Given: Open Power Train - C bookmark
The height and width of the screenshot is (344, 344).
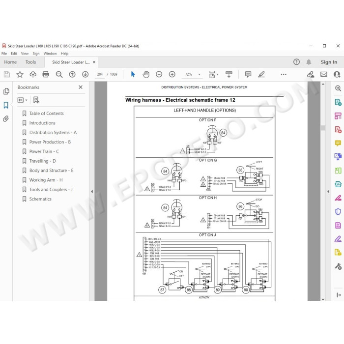Looking at the screenshot, I should 44,151.
